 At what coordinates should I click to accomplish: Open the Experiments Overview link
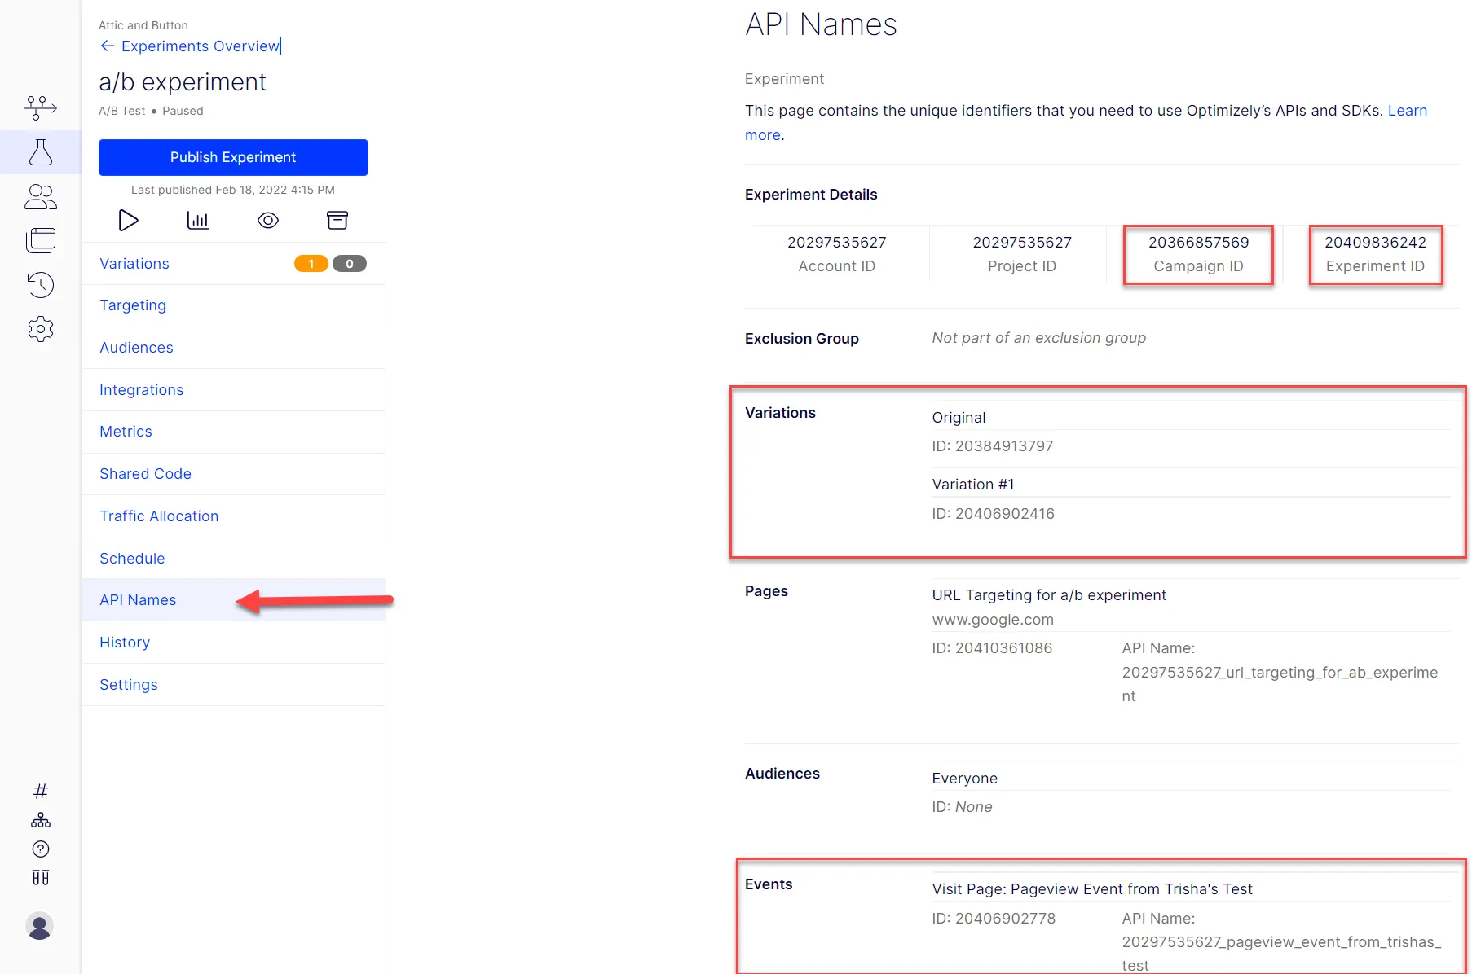(x=200, y=46)
